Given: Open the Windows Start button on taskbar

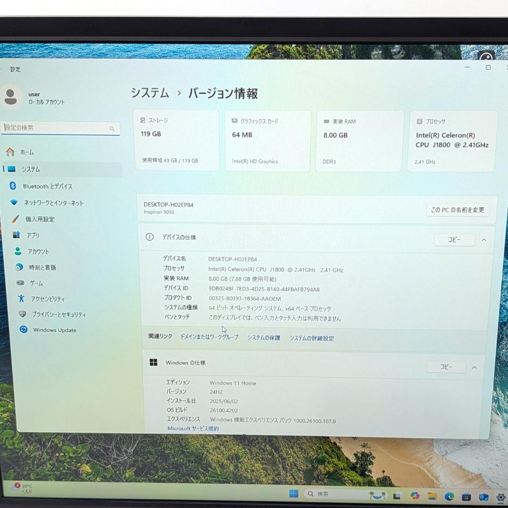Looking at the screenshot, I should (293, 493).
